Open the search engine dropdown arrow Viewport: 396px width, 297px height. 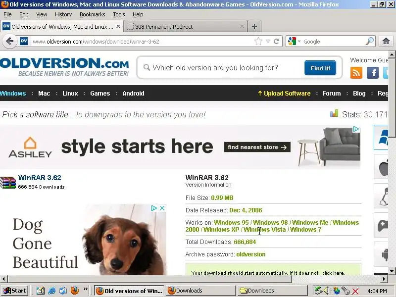(299, 41)
